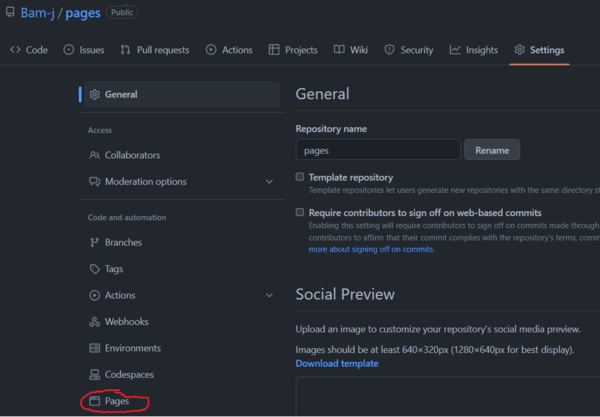
Task: Open the pages repository link
Action: pos(83,13)
